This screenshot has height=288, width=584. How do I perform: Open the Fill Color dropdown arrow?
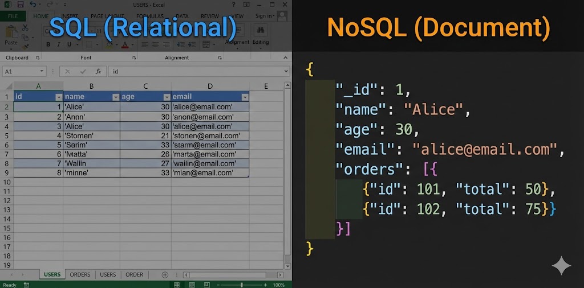click(x=117, y=45)
